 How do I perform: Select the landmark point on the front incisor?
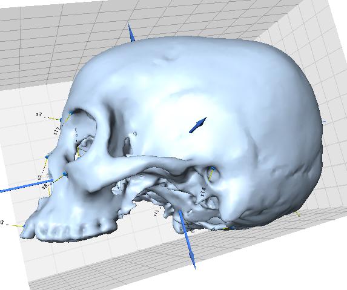pyautogui.click(x=25, y=226)
